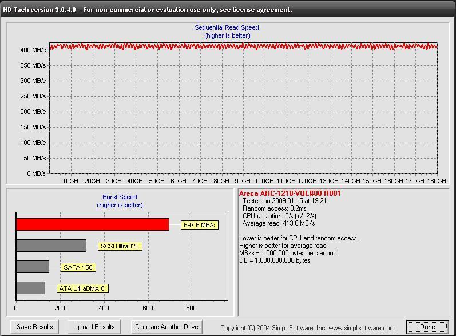The height and width of the screenshot is (336, 456).
Task: Click the 200 MB/s axis label
Action: click(x=33, y=112)
